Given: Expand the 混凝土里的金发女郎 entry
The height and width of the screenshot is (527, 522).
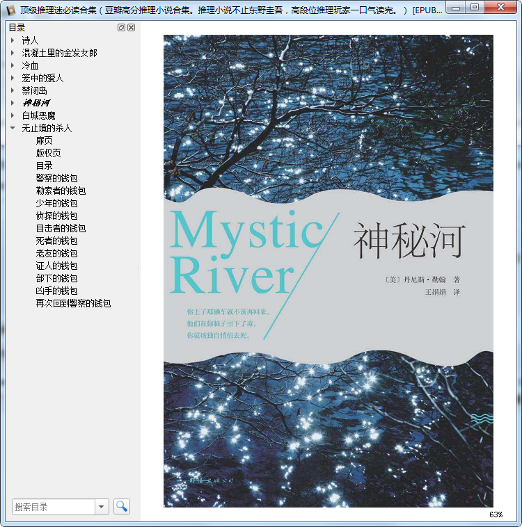Looking at the screenshot, I should [x=13, y=53].
